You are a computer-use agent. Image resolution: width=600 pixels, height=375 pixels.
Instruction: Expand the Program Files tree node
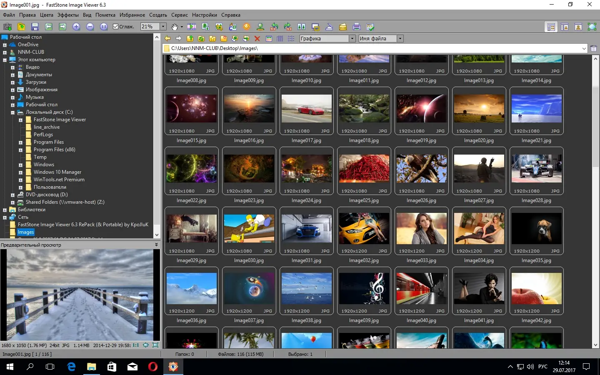coord(20,142)
